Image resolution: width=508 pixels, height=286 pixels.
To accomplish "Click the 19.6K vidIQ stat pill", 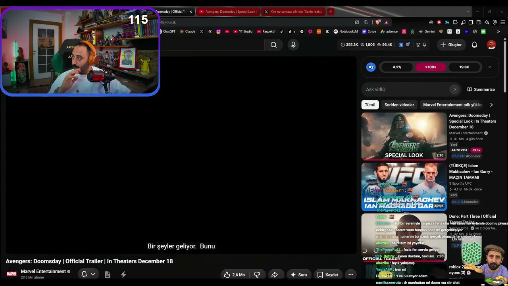I will [464, 67].
